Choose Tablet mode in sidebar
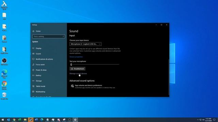218x122 pixels. (40, 86)
